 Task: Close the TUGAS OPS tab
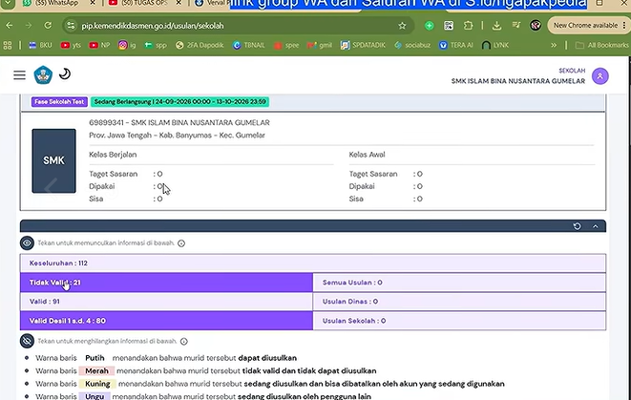click(179, 3)
